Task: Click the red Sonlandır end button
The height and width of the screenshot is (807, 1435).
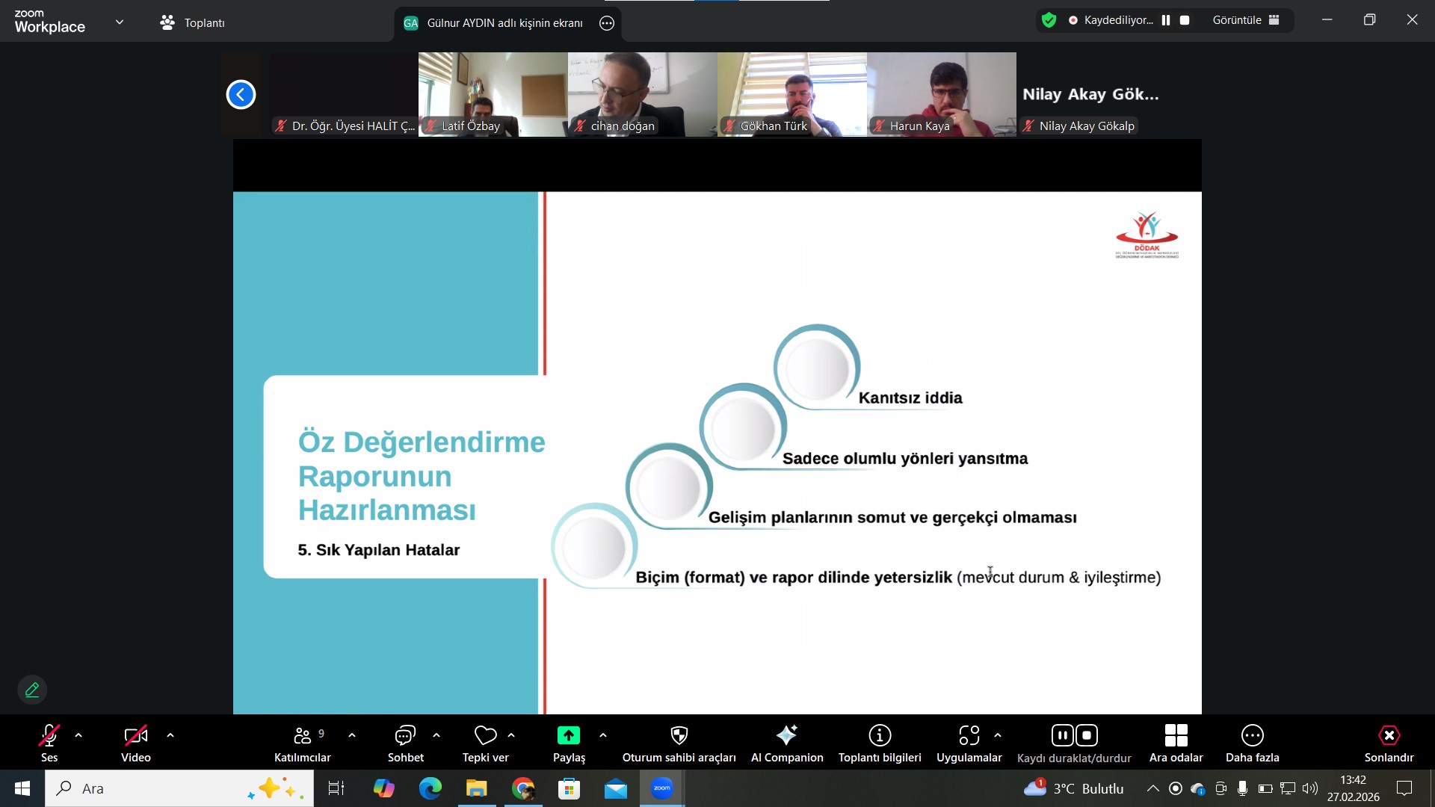Action: click(x=1389, y=736)
